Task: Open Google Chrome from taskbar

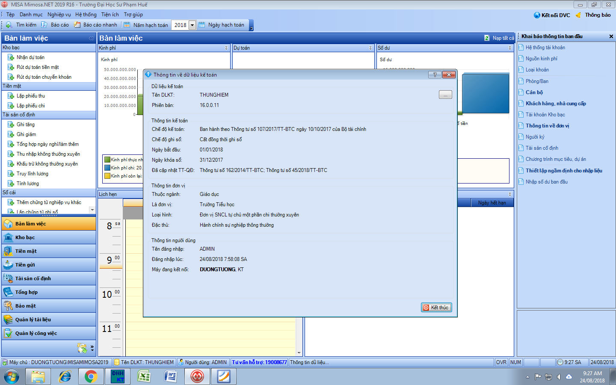Action: pyautogui.click(x=91, y=376)
